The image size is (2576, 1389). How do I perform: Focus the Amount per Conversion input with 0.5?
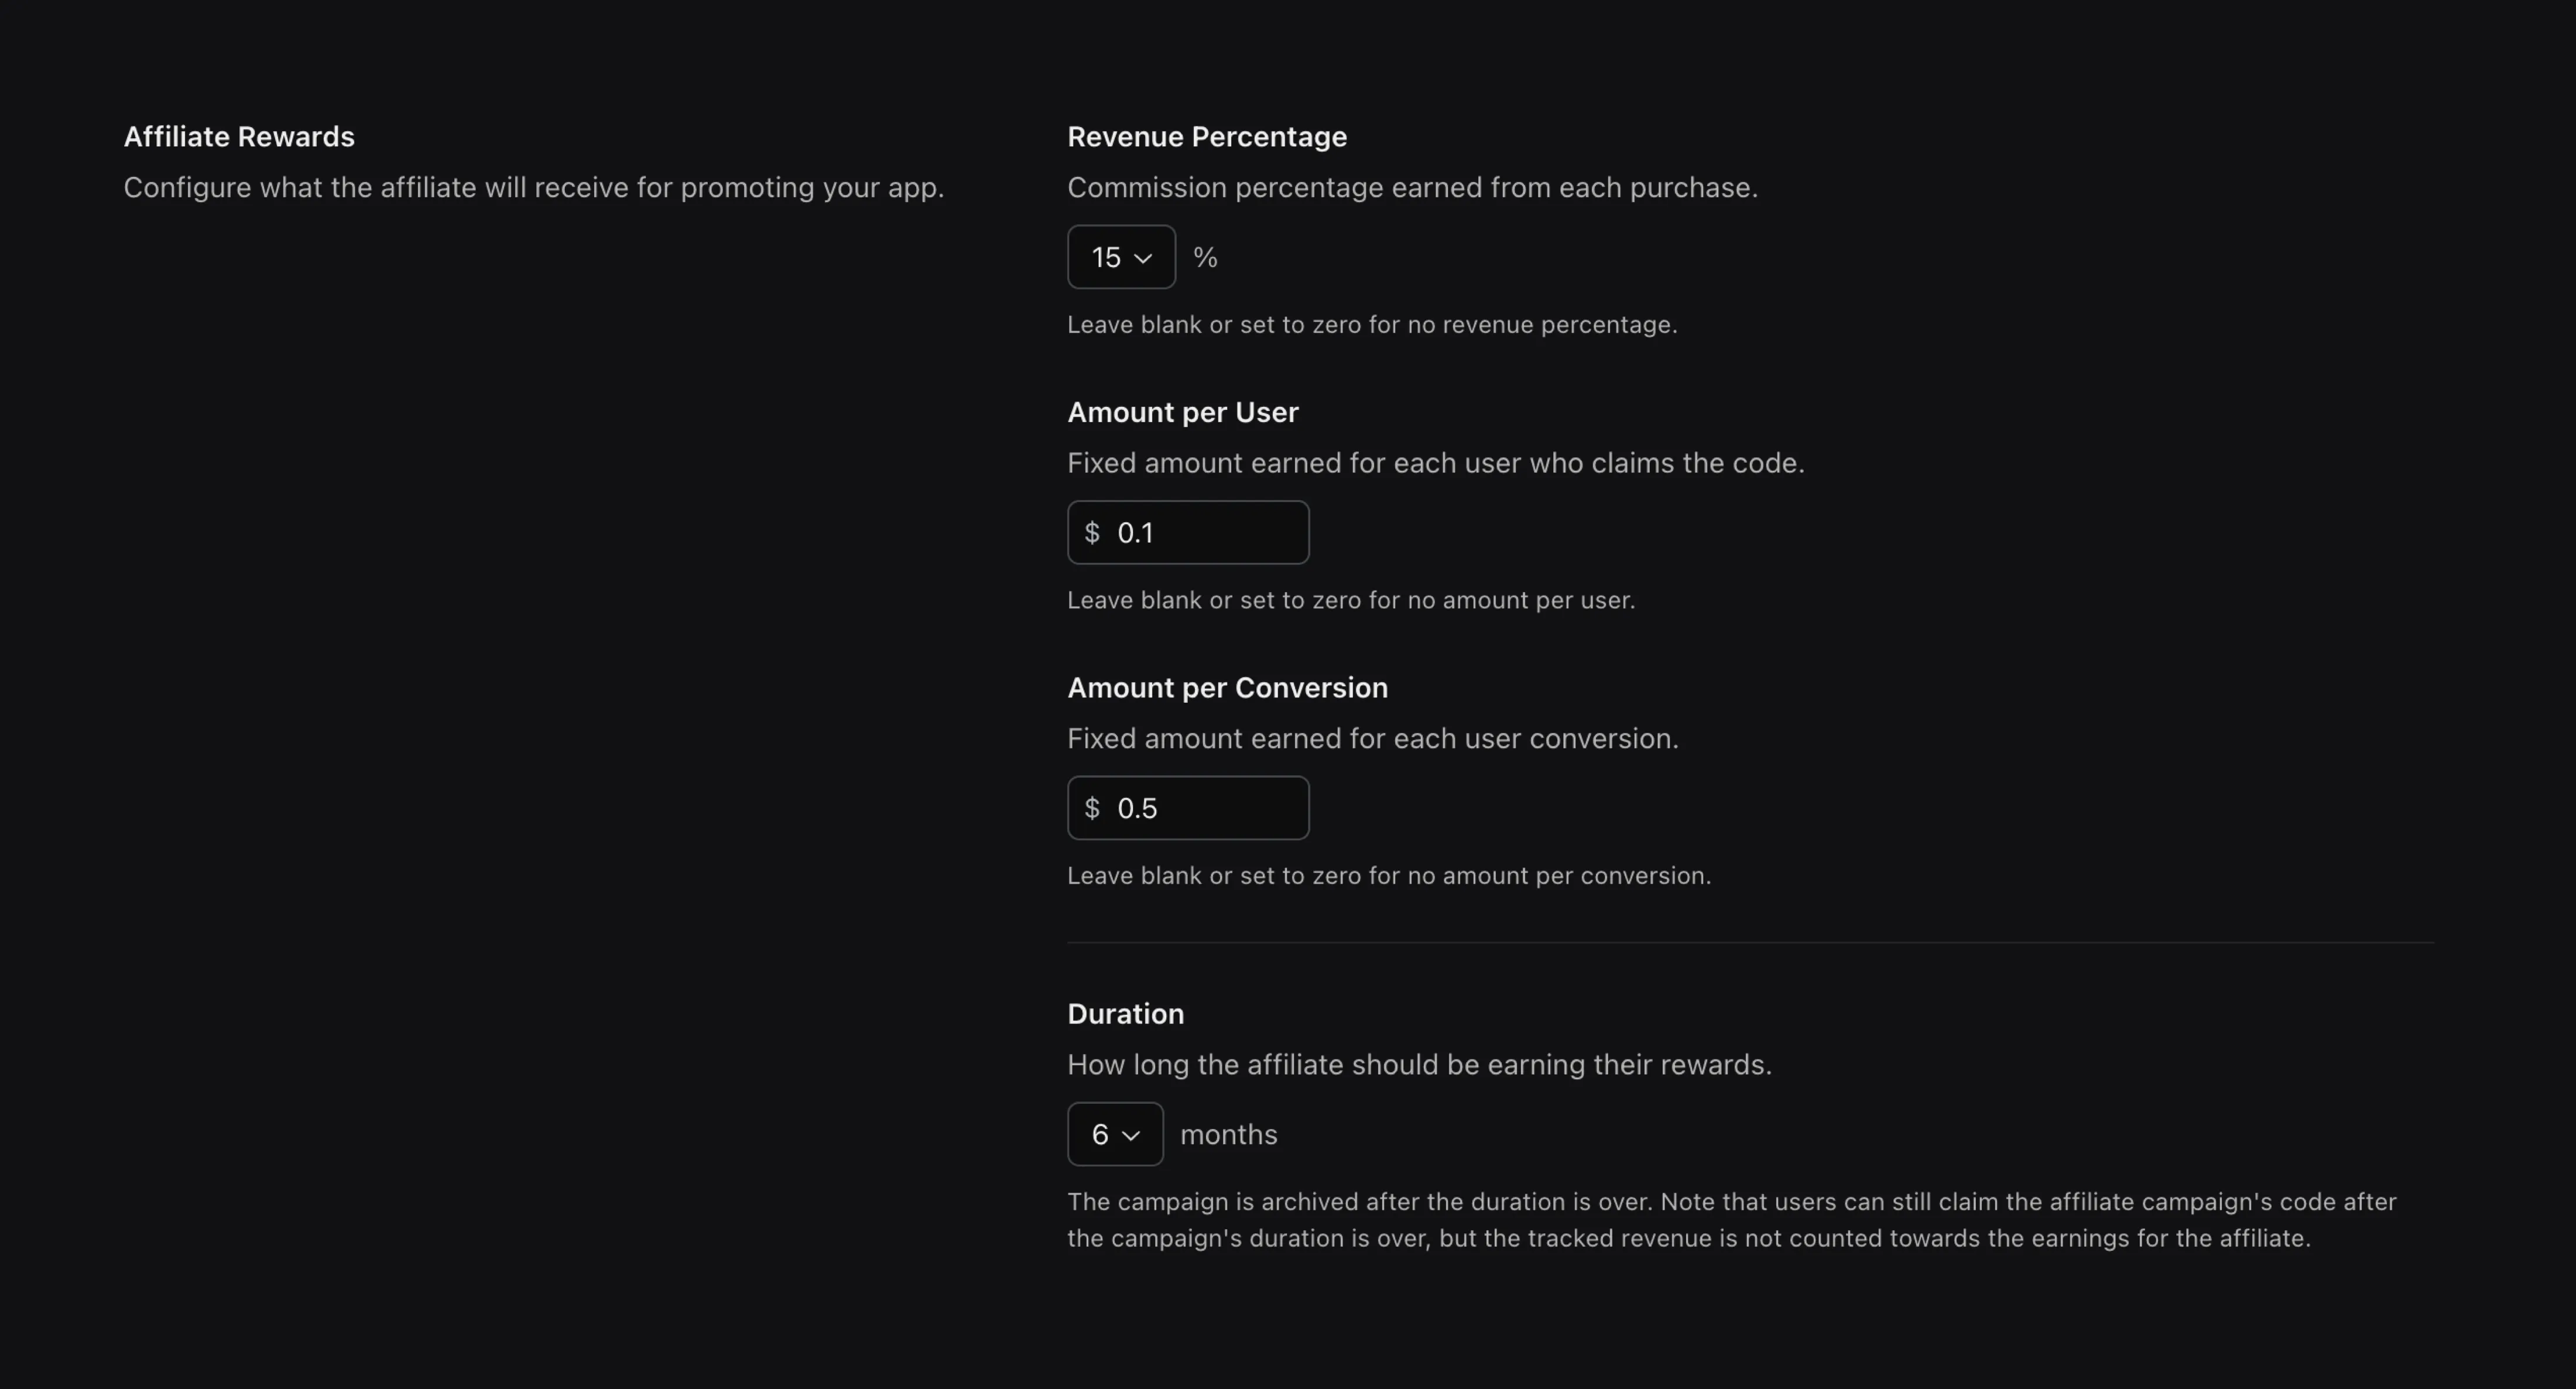(x=1205, y=808)
